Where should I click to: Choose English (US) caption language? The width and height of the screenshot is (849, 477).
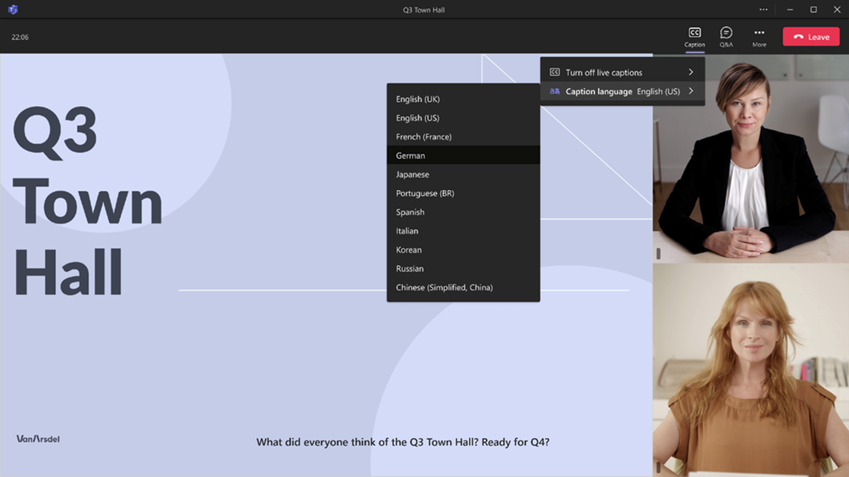[x=463, y=118]
